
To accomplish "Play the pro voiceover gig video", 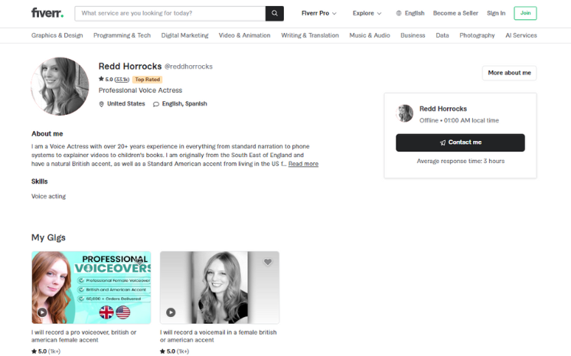I will (42, 312).
